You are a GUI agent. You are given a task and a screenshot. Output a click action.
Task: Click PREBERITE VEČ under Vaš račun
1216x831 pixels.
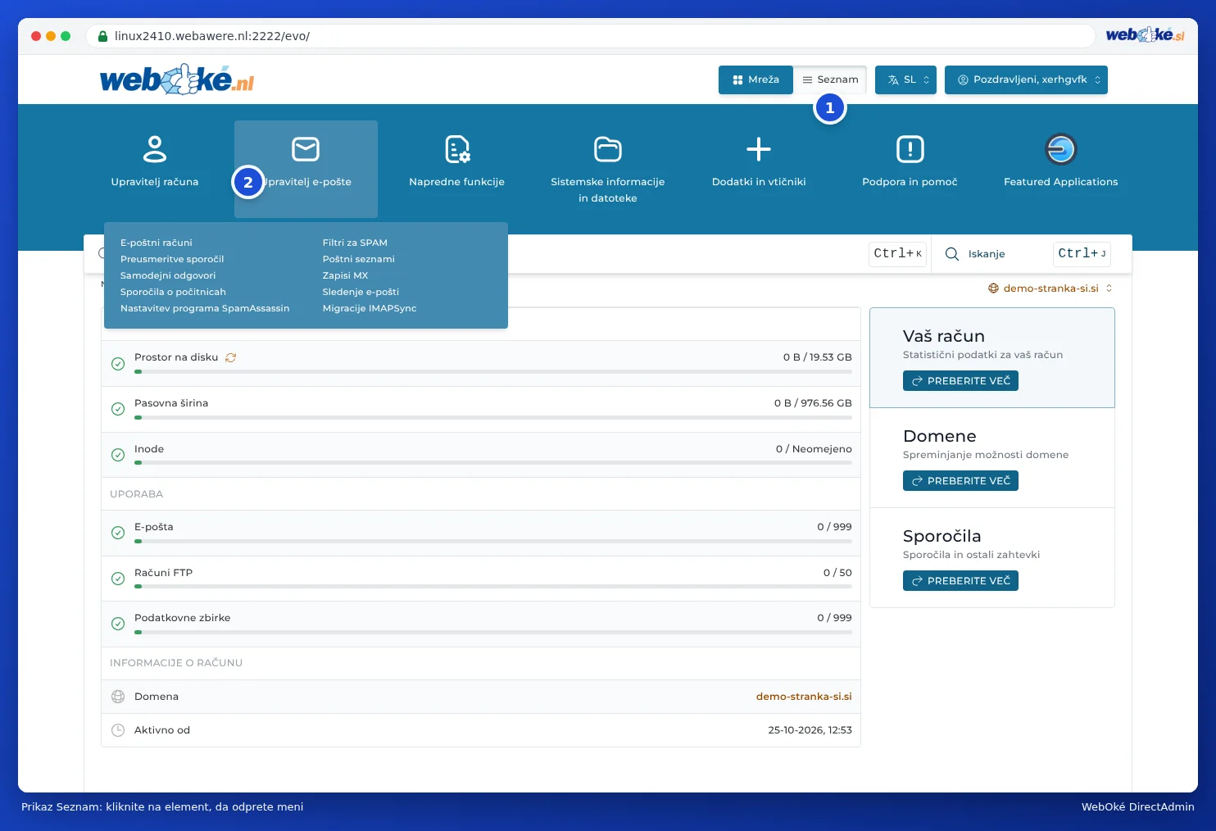point(961,381)
